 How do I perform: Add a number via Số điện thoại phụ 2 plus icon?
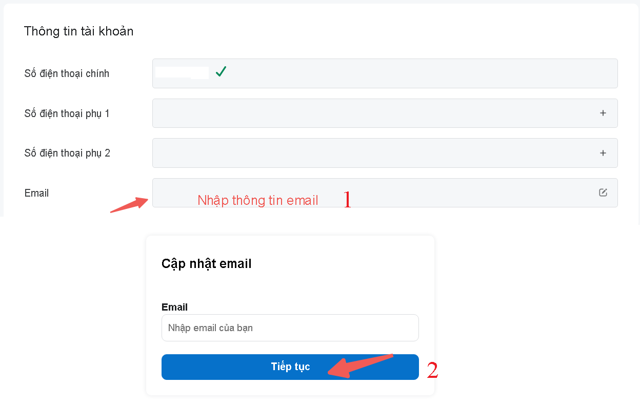pos(603,153)
